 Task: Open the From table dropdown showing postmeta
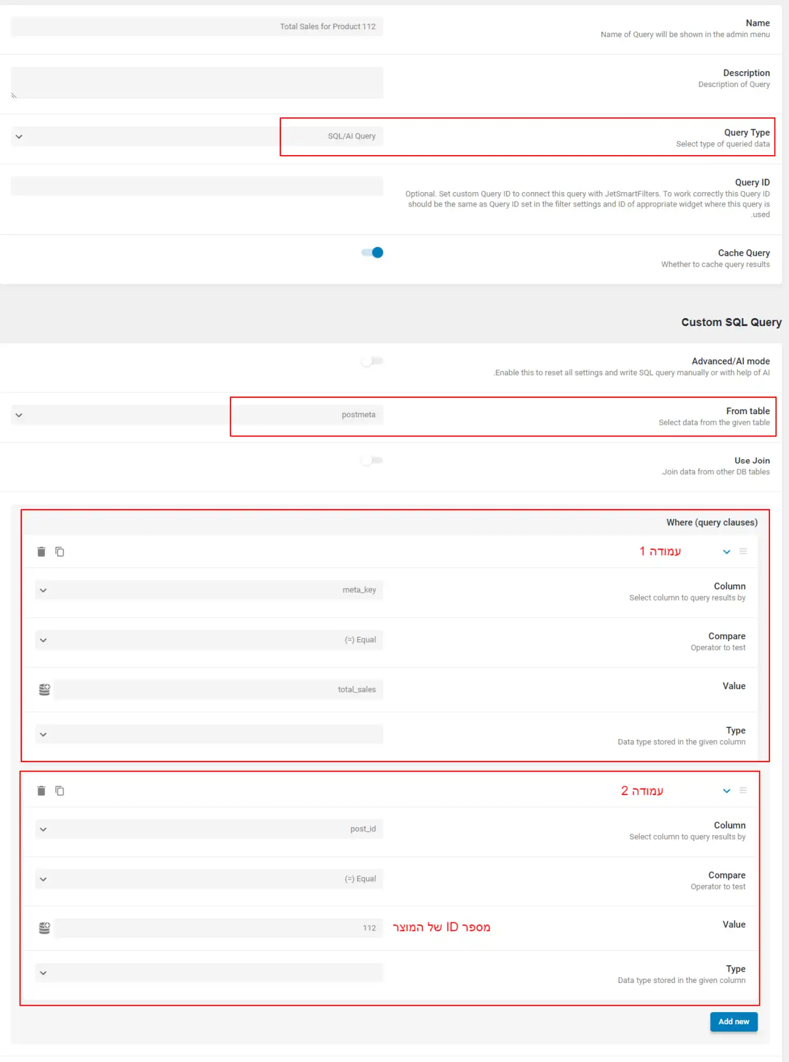coord(197,415)
